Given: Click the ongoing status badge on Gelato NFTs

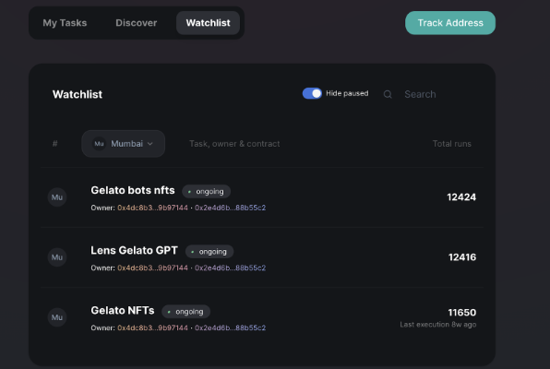Looking at the screenshot, I should (185, 312).
